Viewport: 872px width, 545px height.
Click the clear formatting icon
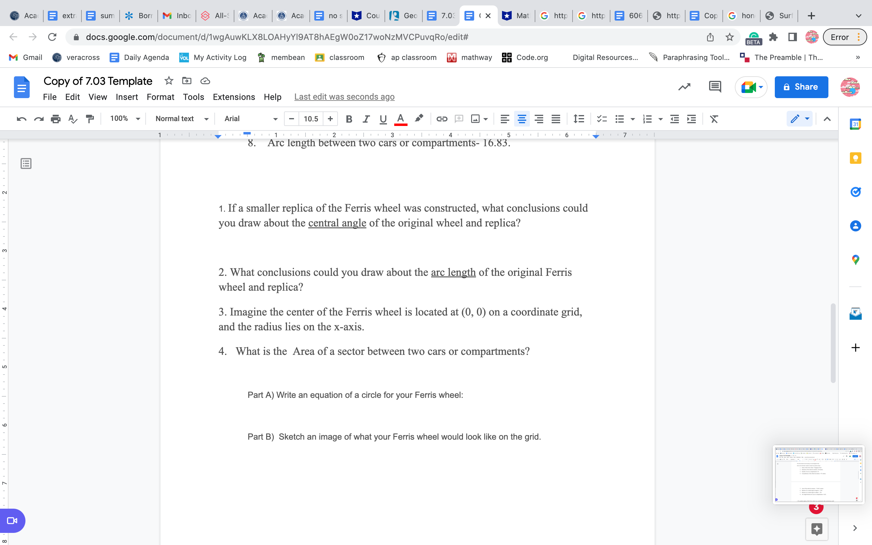click(714, 119)
